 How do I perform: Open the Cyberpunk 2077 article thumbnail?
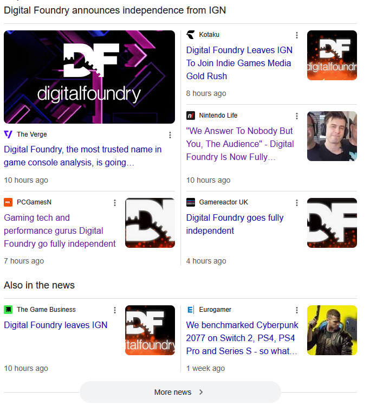[x=332, y=330]
